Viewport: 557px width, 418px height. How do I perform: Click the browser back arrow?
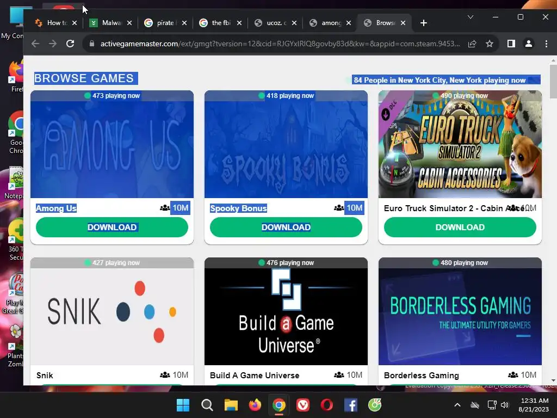click(35, 44)
